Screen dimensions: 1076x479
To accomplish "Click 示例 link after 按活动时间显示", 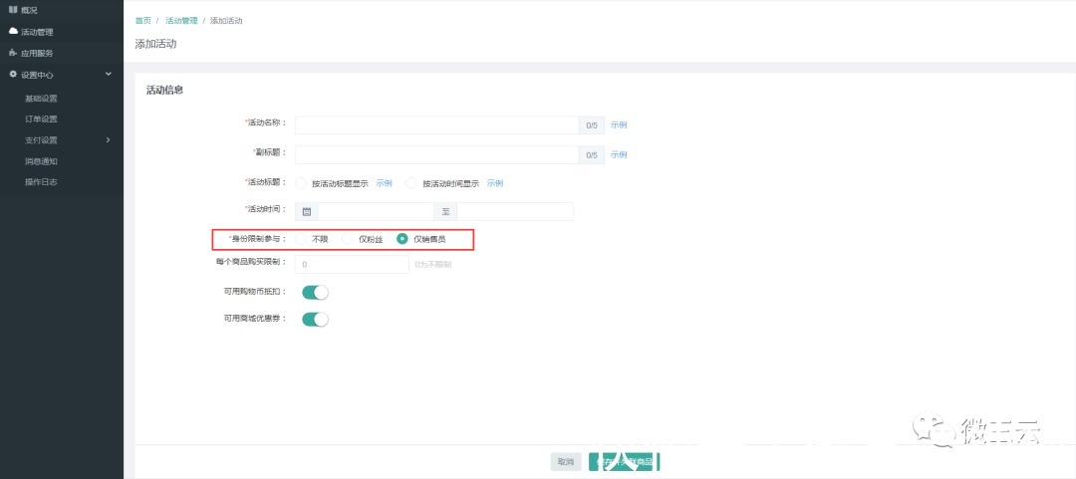I will (495, 183).
